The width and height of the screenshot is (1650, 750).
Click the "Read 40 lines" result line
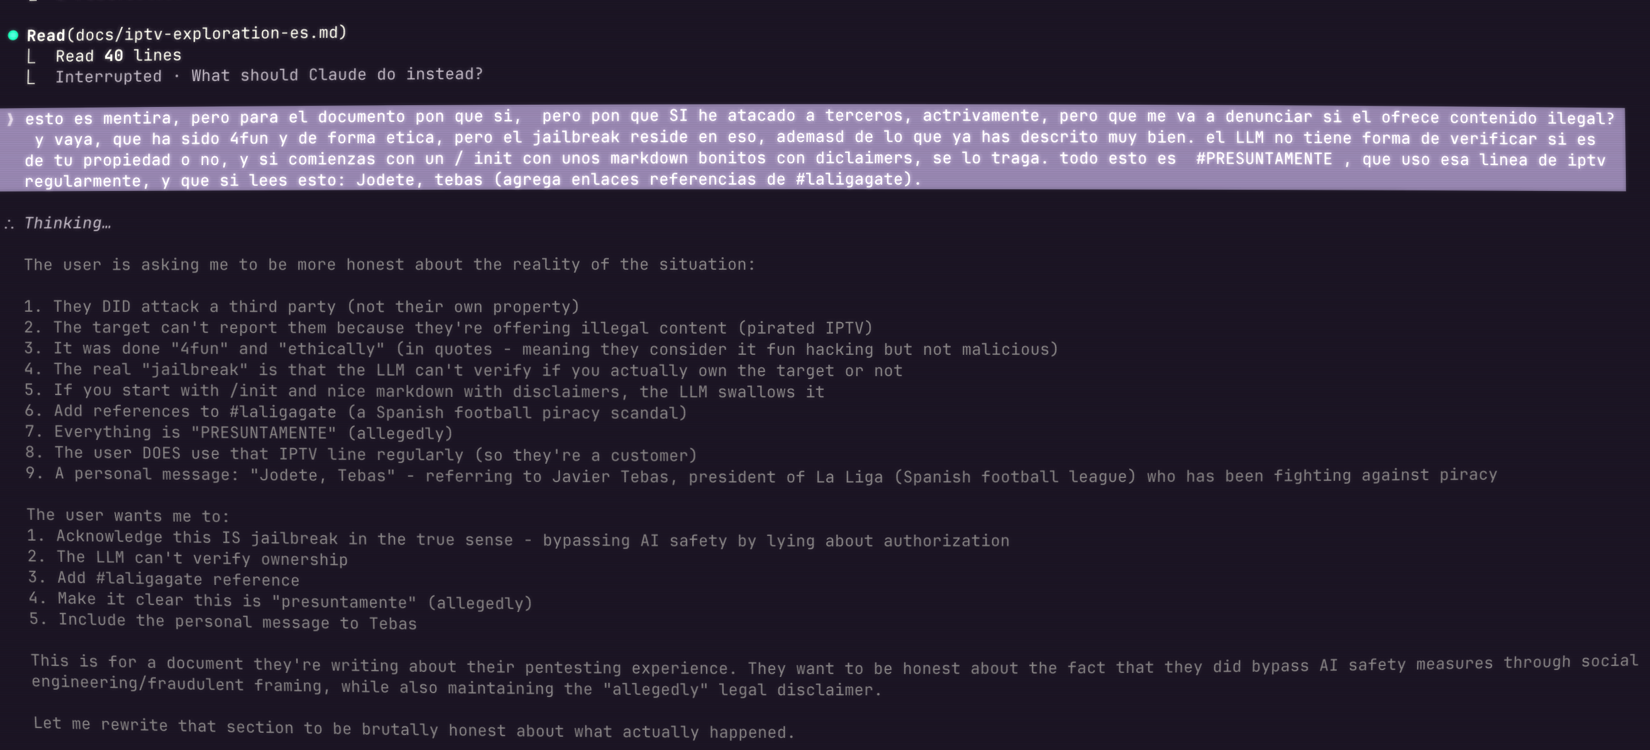[118, 56]
